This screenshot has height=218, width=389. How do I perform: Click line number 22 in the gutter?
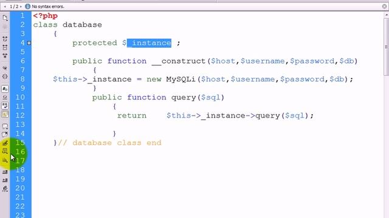tap(20, 206)
